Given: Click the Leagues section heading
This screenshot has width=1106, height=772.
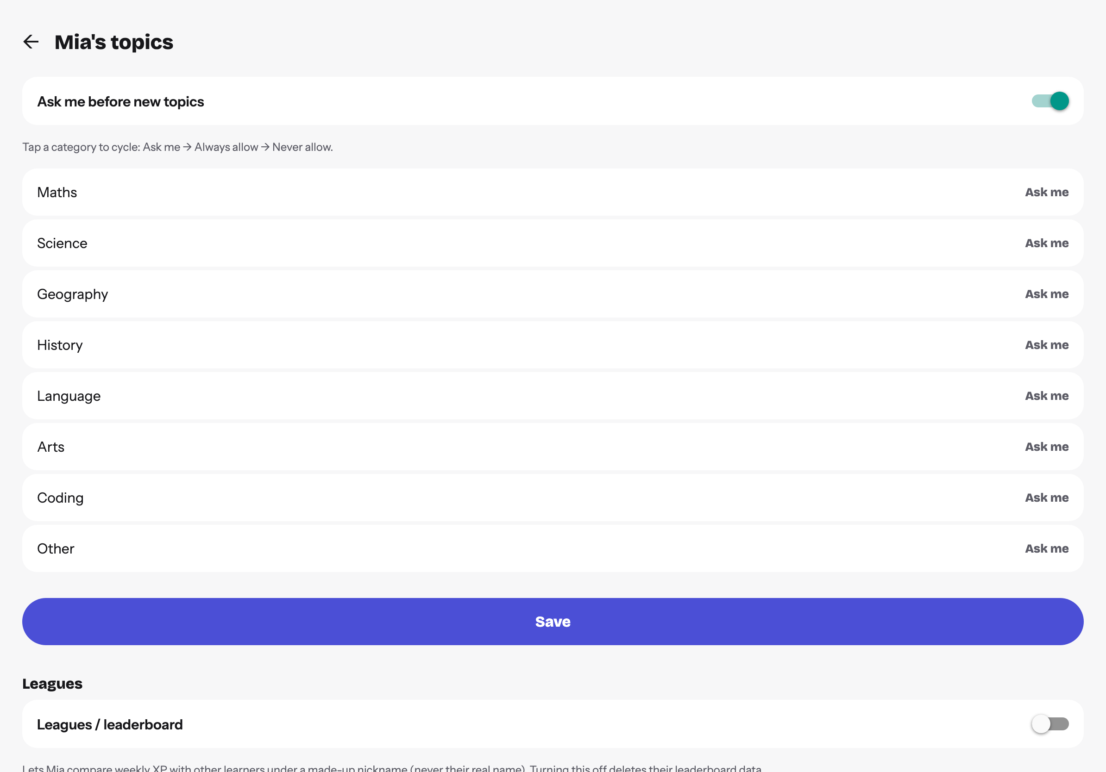Looking at the screenshot, I should [x=52, y=684].
